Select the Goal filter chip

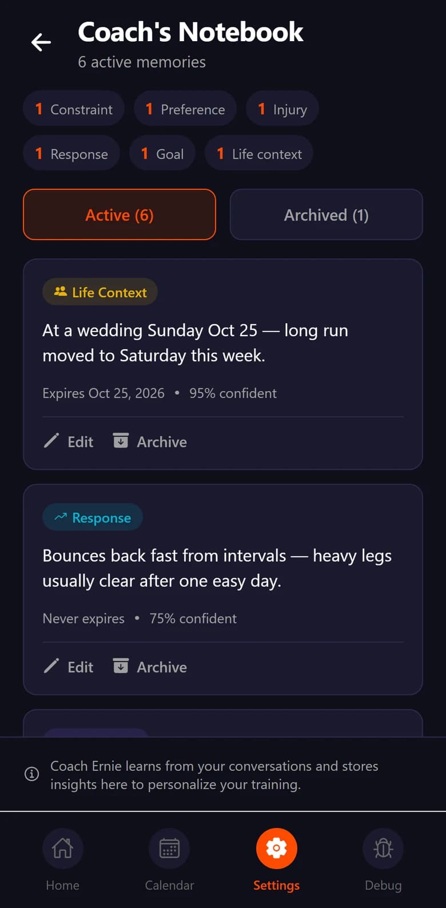[x=162, y=153]
